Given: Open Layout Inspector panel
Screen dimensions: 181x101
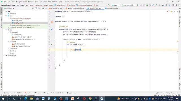Looking at the screenshot, I should click(x=171, y=93).
